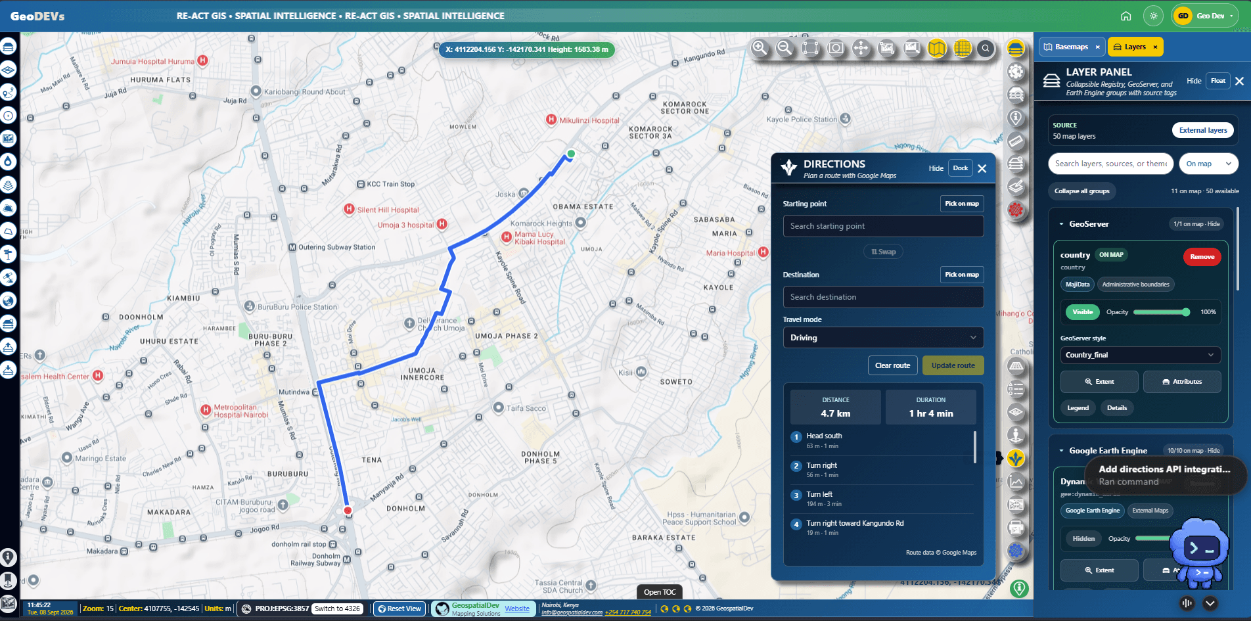Click the green info pin on map
This screenshot has width=1251, height=621.
click(1019, 589)
